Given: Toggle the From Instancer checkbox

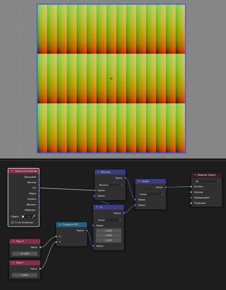Looking at the screenshot, I should (13, 222).
